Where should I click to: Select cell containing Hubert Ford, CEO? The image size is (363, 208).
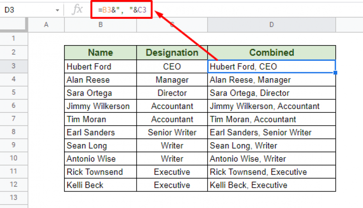point(271,66)
